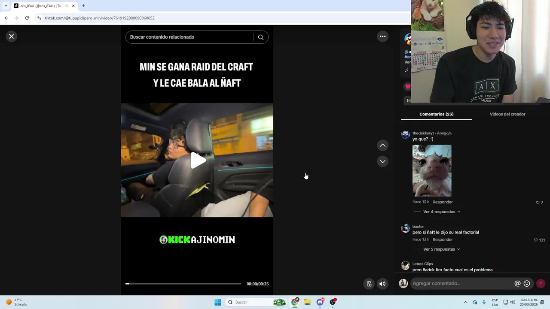Go back with the browser back arrow
Image resolution: width=550 pixels, height=309 pixels.
click(x=6, y=18)
